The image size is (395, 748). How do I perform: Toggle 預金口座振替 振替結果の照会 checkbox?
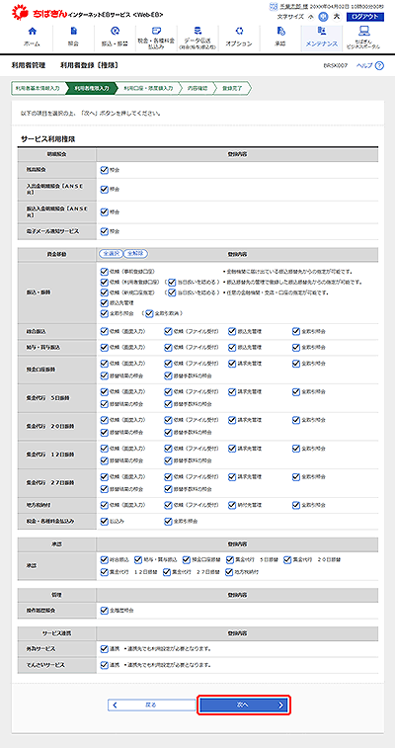coord(105,375)
